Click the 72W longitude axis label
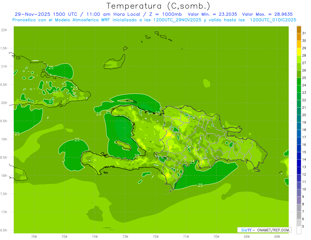Image resolution: width=311 pixels, height=240 pixels. 155,236
